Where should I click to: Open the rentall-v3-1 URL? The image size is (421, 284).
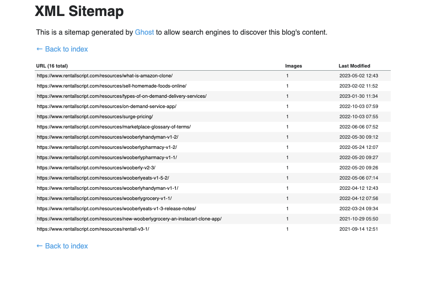click(93, 229)
